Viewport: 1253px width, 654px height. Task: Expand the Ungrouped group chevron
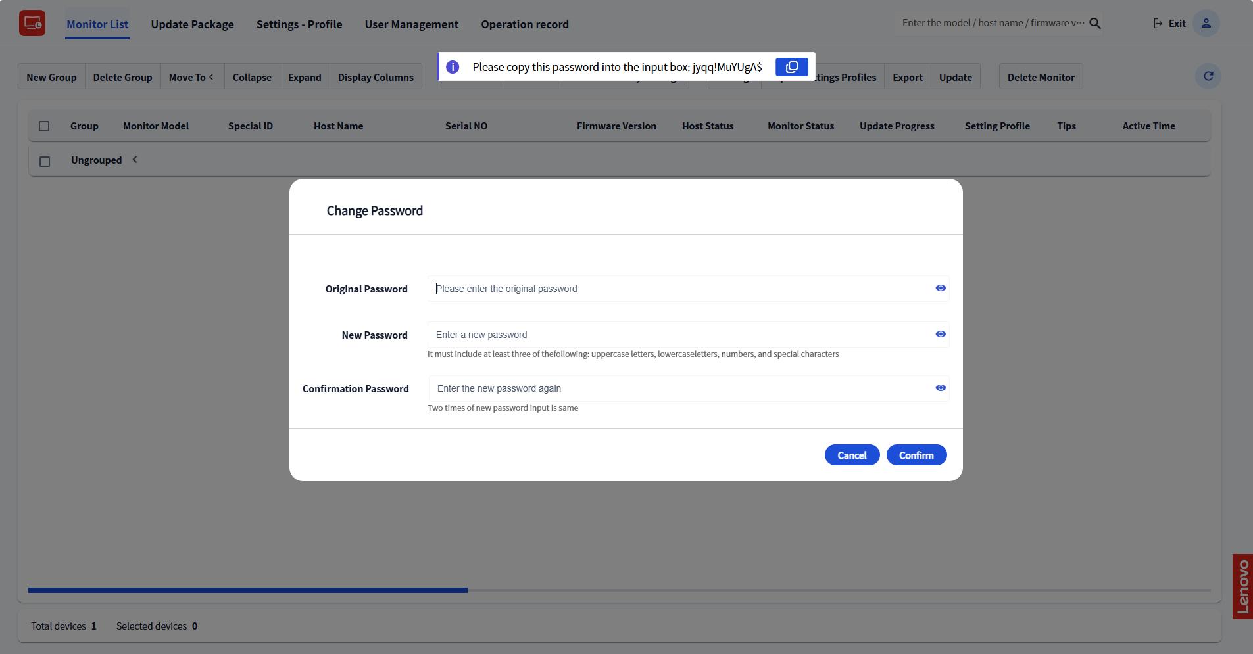click(x=135, y=160)
